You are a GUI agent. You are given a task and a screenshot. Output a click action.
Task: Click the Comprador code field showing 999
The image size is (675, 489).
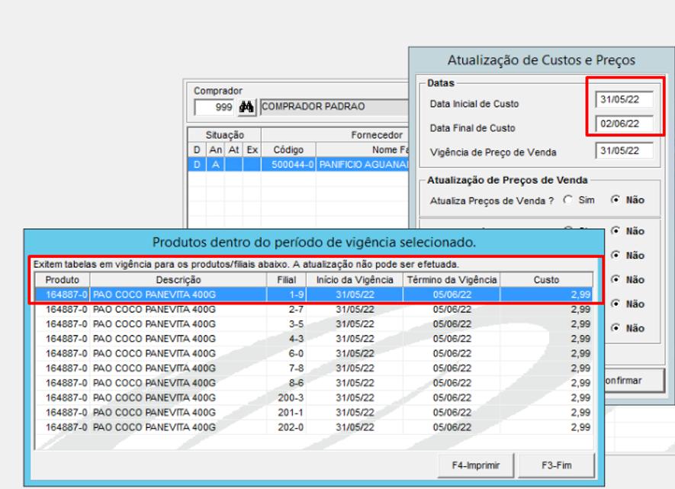[x=214, y=108]
